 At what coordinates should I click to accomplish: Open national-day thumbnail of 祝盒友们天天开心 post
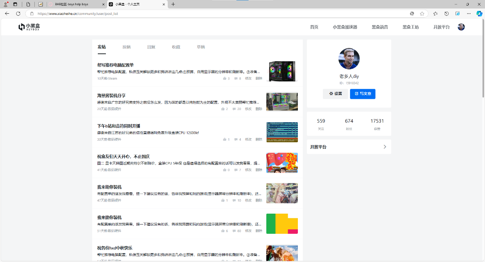point(282,162)
